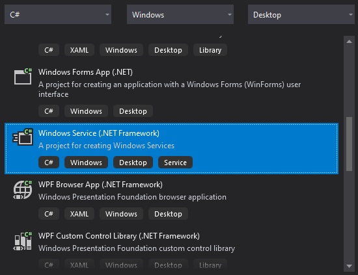Select Windows Service (.NET Framework) title

[99, 133]
